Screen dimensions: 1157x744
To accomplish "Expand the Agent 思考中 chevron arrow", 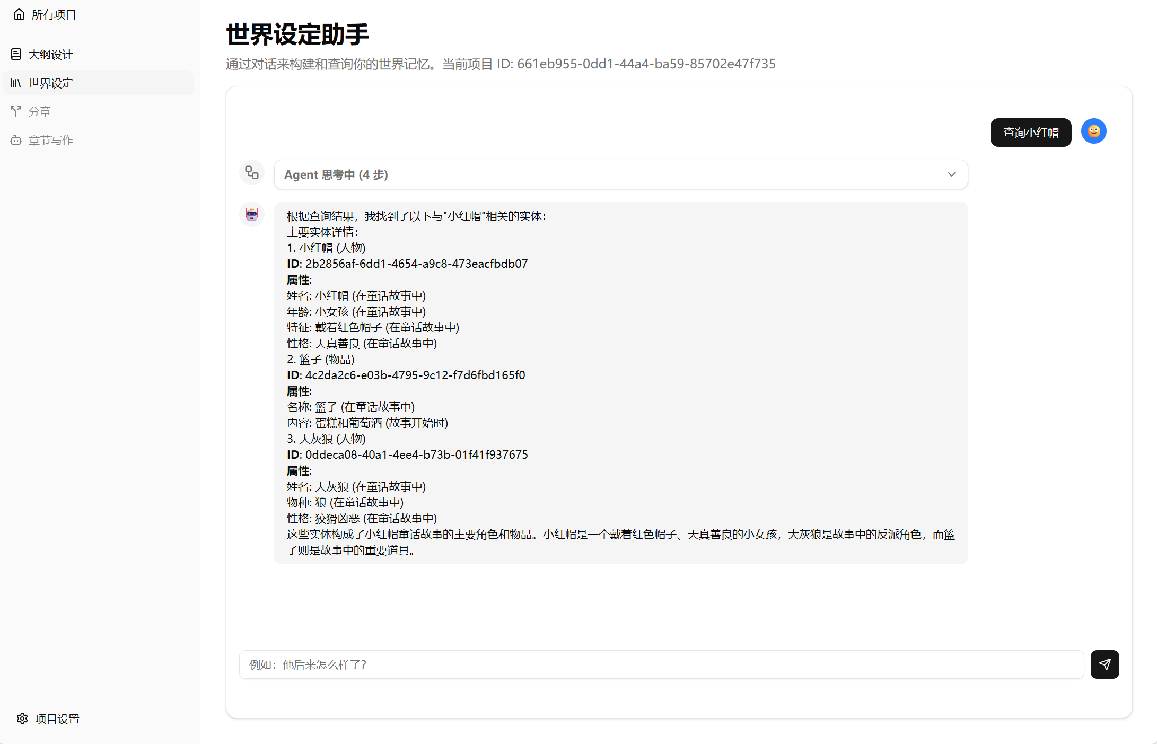I will pos(951,174).
